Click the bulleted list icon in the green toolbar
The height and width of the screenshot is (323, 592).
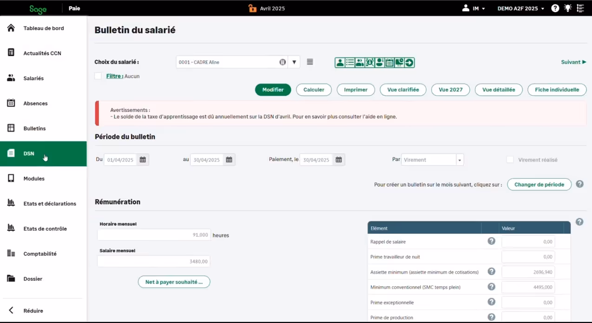(x=350, y=63)
